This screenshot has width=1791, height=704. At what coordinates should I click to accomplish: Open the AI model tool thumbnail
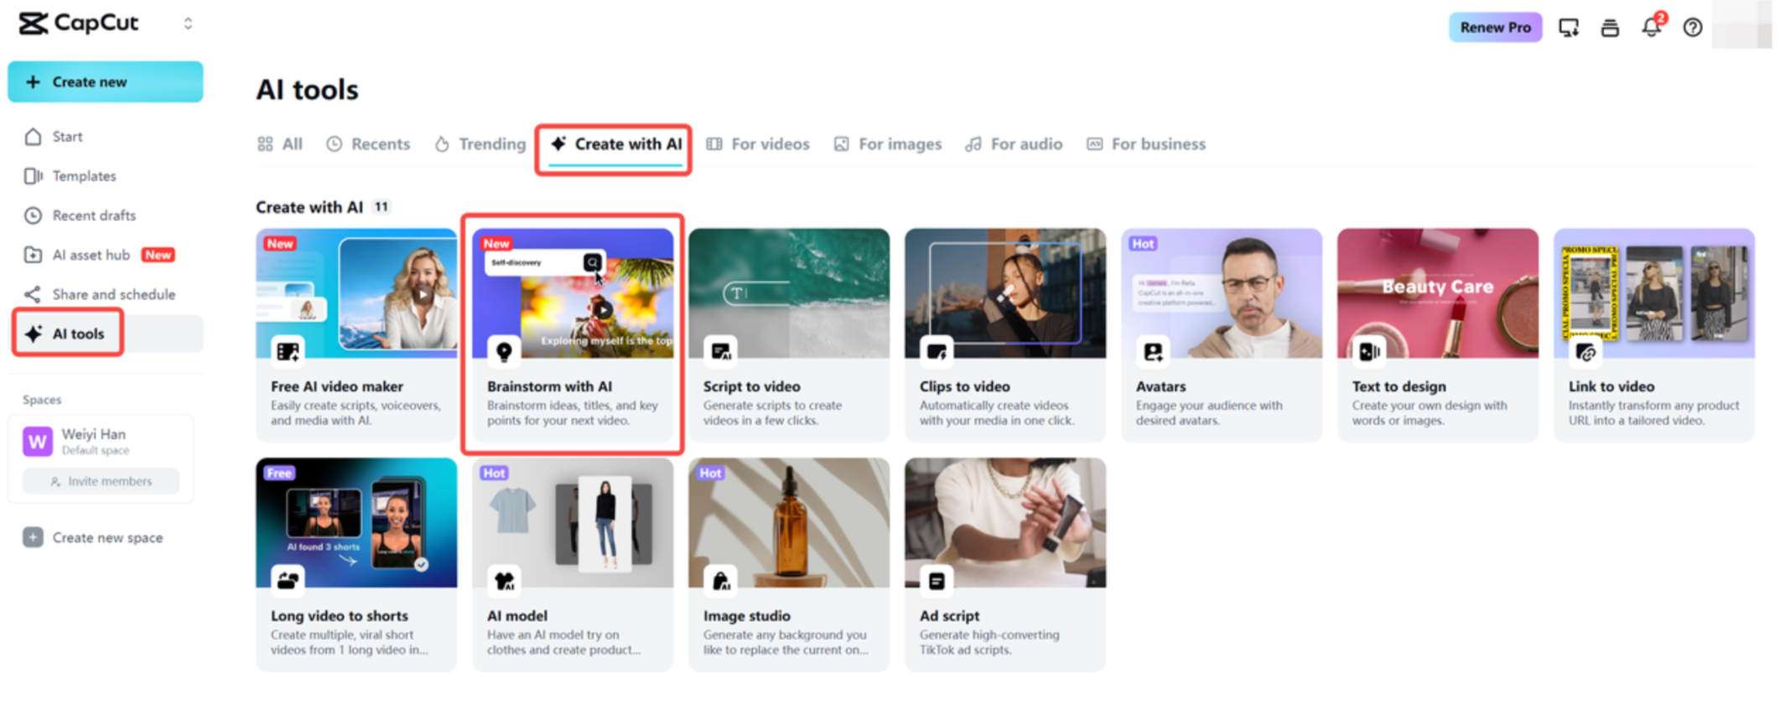pos(573,523)
